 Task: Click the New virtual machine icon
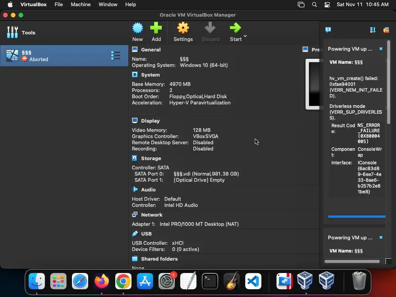click(x=138, y=28)
